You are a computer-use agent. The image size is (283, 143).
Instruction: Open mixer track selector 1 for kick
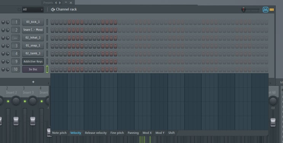(16, 22)
